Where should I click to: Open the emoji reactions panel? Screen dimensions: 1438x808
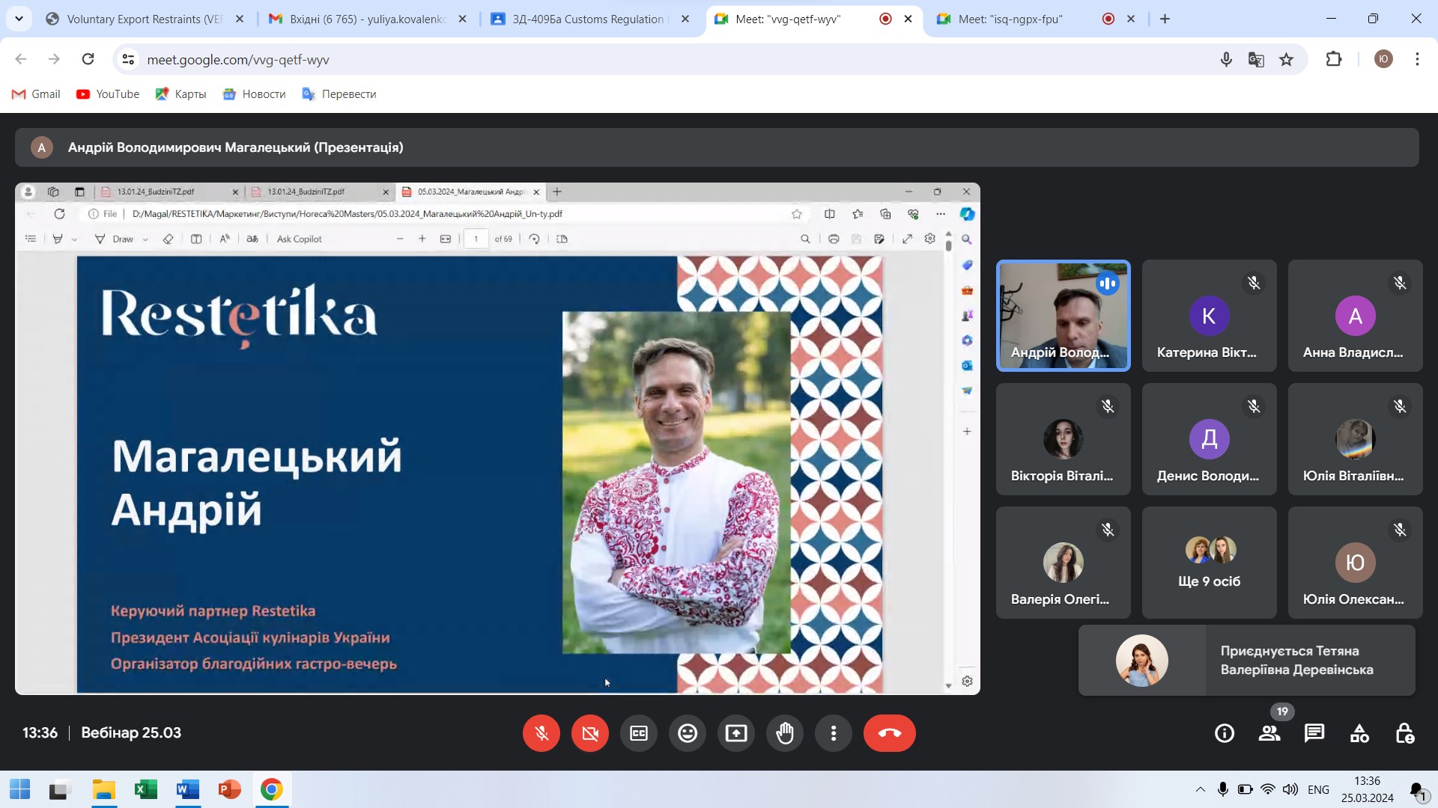(x=687, y=733)
